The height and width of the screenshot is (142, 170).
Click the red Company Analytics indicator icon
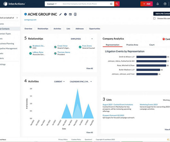point(164,39)
